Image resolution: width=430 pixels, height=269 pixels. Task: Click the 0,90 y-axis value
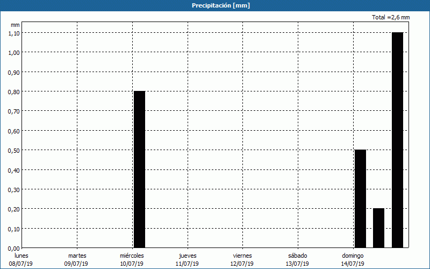pos(13,72)
